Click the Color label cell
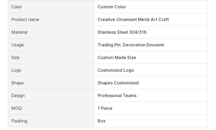 51,7
